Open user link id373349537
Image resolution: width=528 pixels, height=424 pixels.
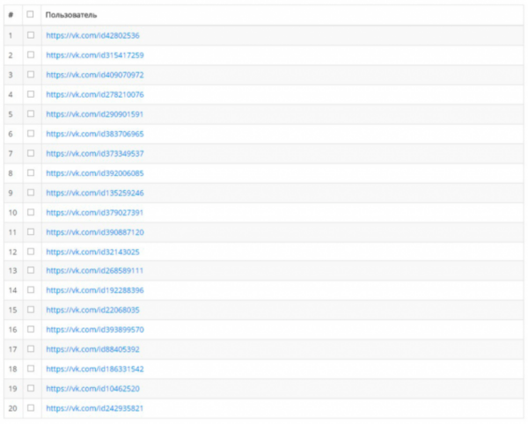point(95,154)
